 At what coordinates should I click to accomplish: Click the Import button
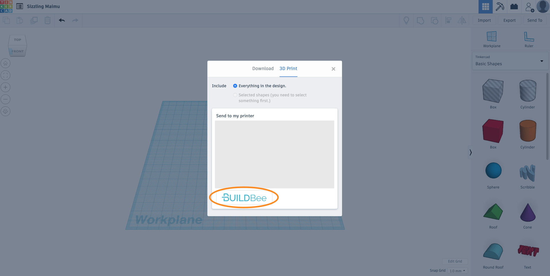click(484, 20)
